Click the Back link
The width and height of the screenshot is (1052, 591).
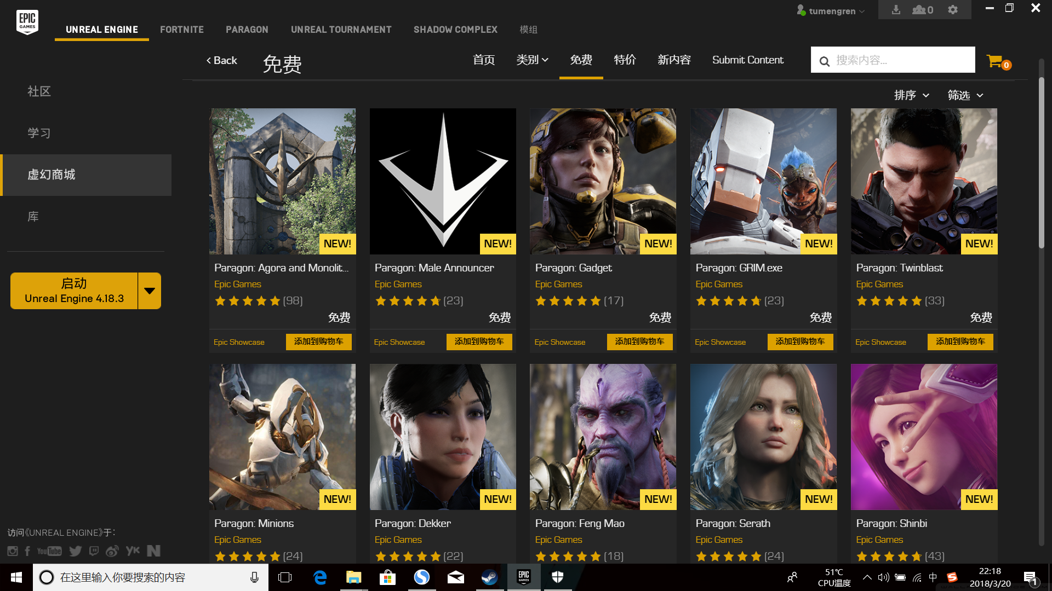(x=221, y=60)
